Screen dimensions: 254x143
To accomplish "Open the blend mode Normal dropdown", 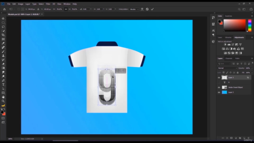I will point(227,68).
